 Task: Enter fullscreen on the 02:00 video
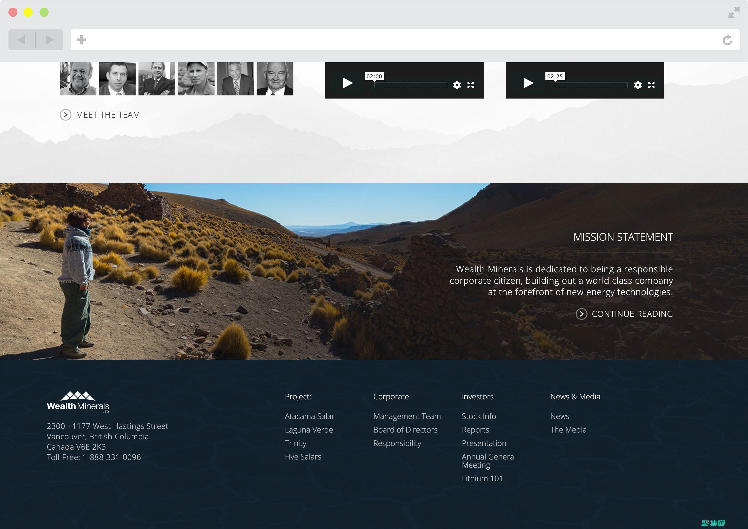(470, 85)
